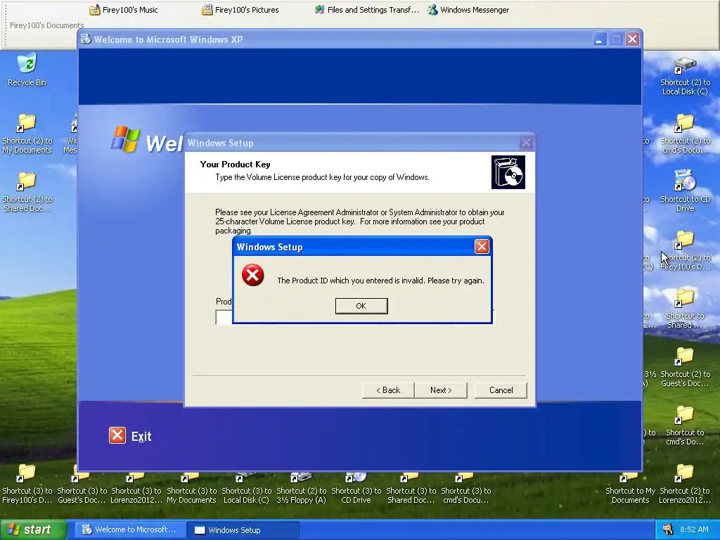Select Shortcut (3) to My Documents icon
Image resolution: width=720 pixels, height=540 pixels.
(x=191, y=488)
